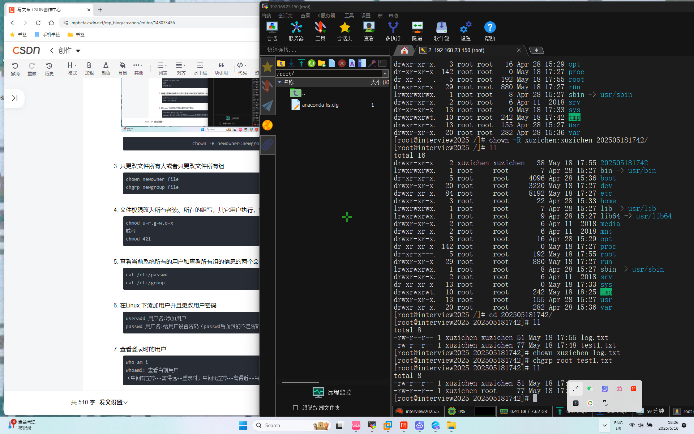This screenshot has height=434, width=694.
Task: Select the anaconda-ks.cfg file
Action: [320, 105]
